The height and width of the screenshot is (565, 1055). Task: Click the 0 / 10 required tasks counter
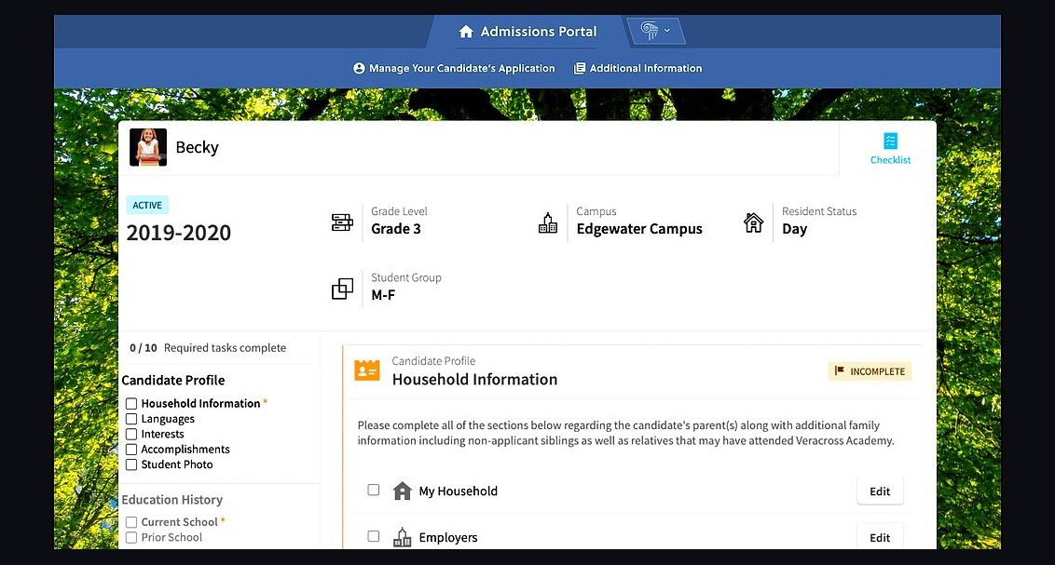pyautogui.click(x=144, y=348)
